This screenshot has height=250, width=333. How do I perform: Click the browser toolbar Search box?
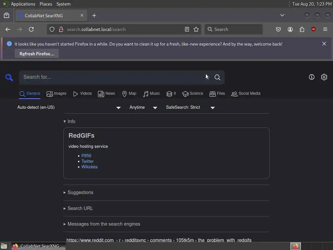233,29
